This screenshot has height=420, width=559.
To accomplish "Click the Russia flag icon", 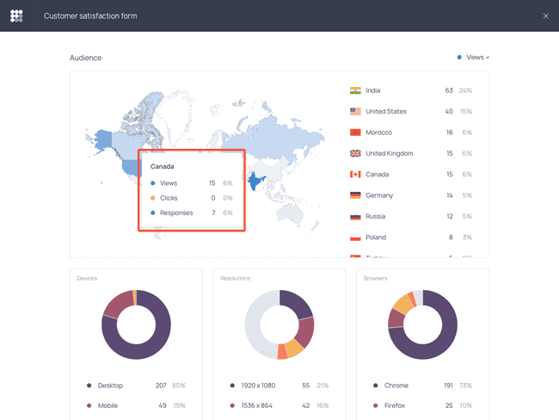I will [355, 216].
